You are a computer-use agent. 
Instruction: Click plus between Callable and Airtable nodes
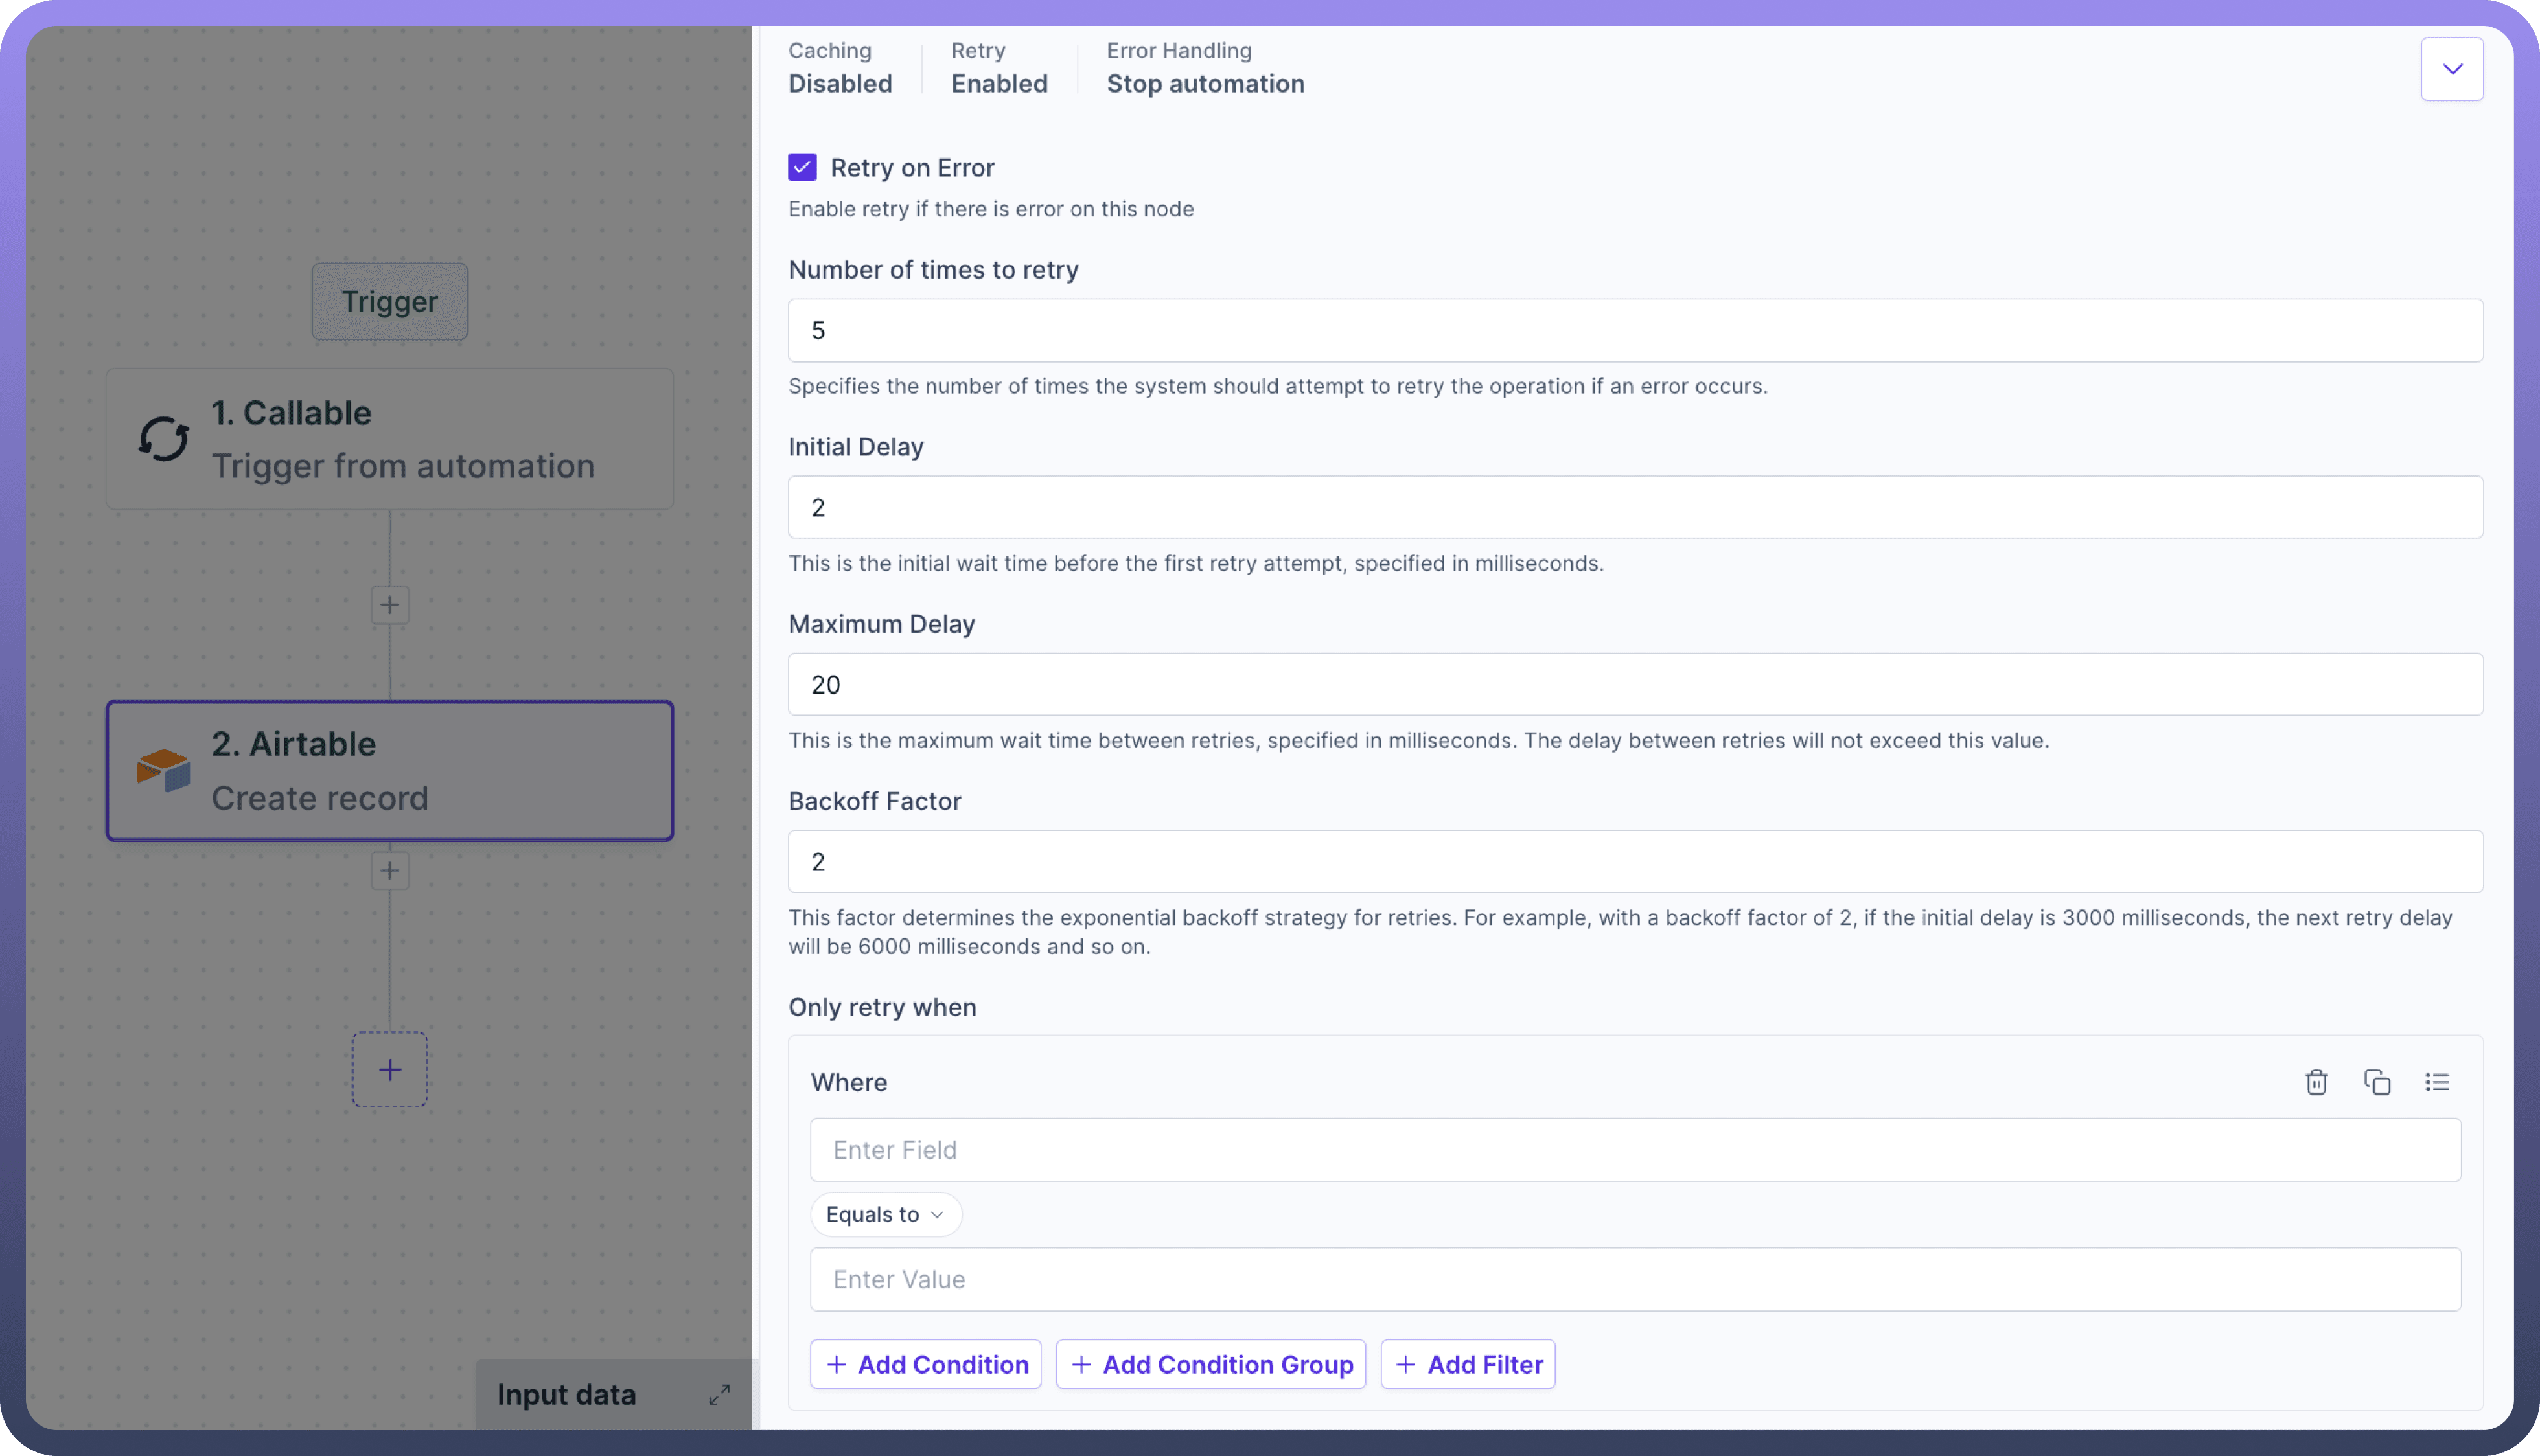pos(389,605)
